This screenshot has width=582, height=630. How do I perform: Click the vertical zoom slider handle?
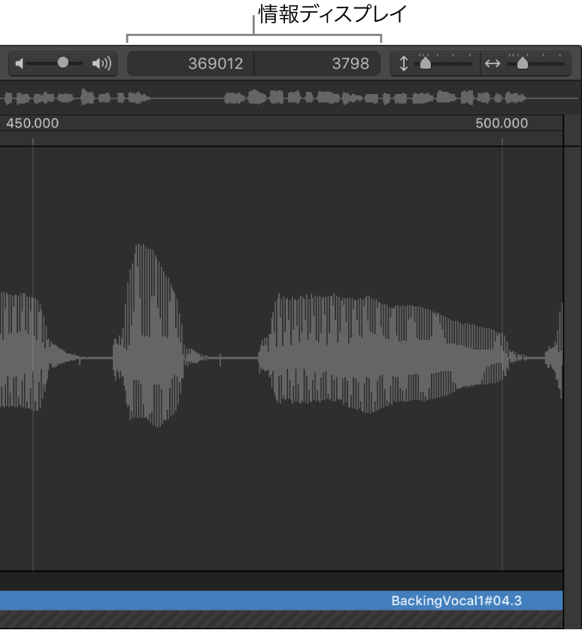tap(426, 63)
